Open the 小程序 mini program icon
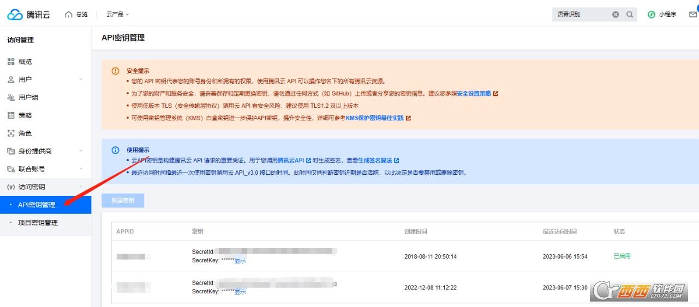The image size is (699, 307). [651, 14]
